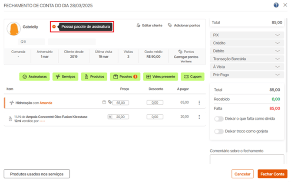Expand the Crédito payment option
This screenshot has height=182, width=291.
coord(247,43)
